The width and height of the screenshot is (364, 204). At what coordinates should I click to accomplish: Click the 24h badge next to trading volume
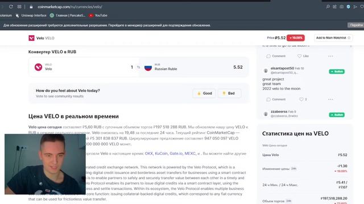(x=288, y=201)
